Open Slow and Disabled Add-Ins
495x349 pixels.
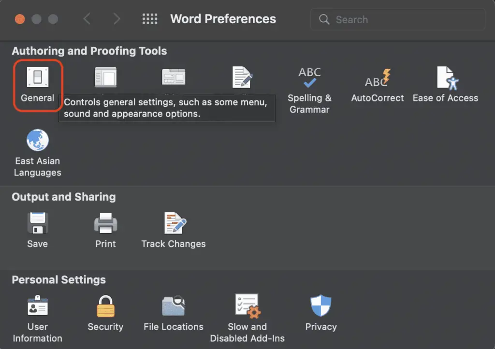click(247, 319)
